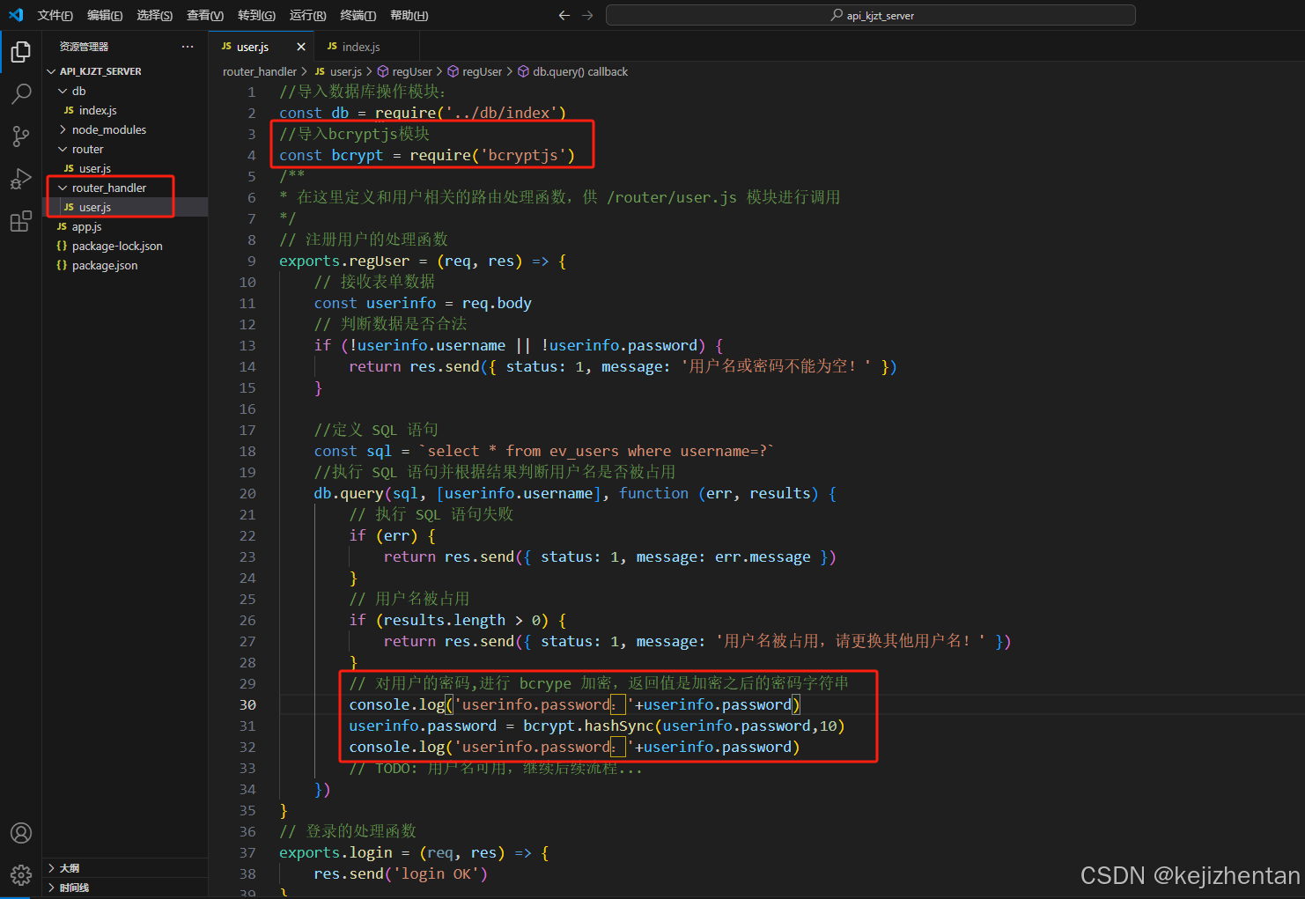The width and height of the screenshot is (1305, 899).
Task: Collapse the db folder
Action: [x=125, y=91]
